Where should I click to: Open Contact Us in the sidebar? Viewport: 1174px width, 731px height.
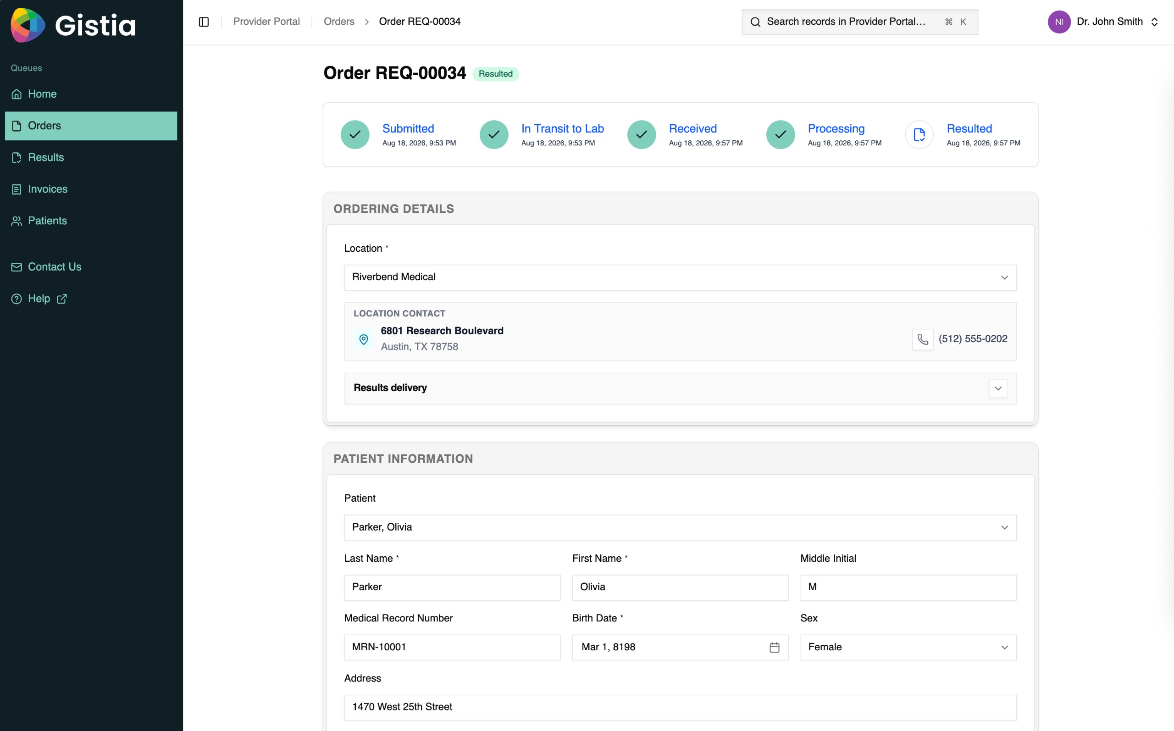(x=91, y=267)
